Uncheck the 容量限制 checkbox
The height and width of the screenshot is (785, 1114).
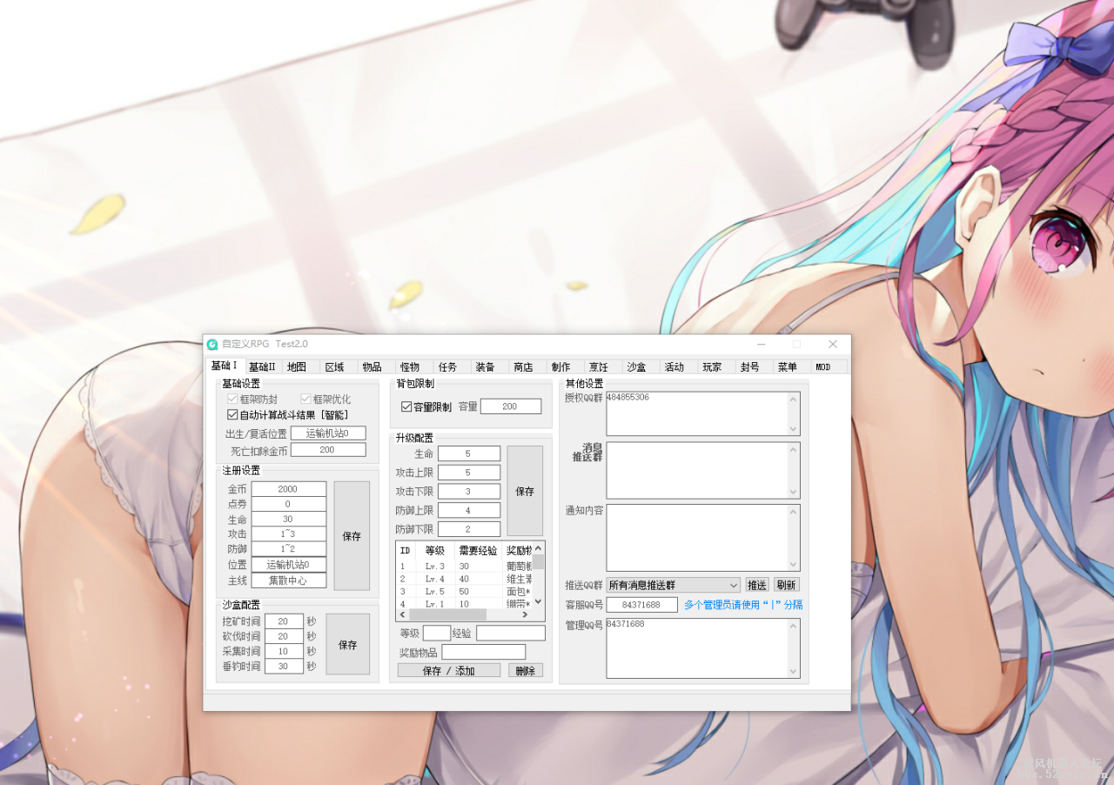tap(406, 406)
